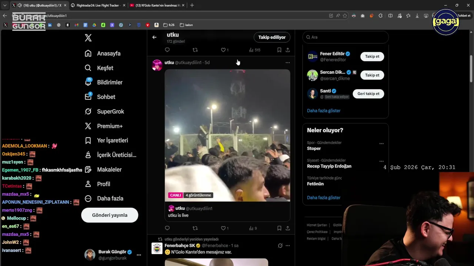474x266 pixels.
Task: Like the utku live post
Action: (x=224, y=228)
